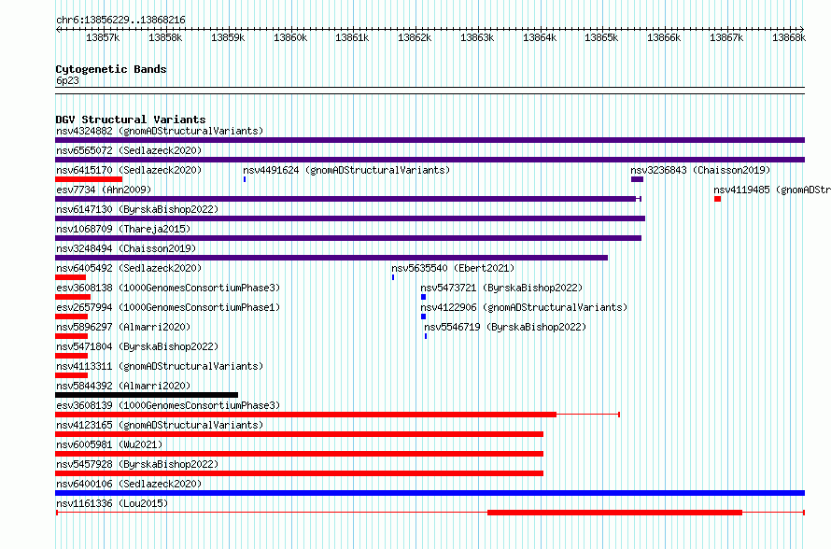Click the blue nsv4122906 variant block

[424, 317]
